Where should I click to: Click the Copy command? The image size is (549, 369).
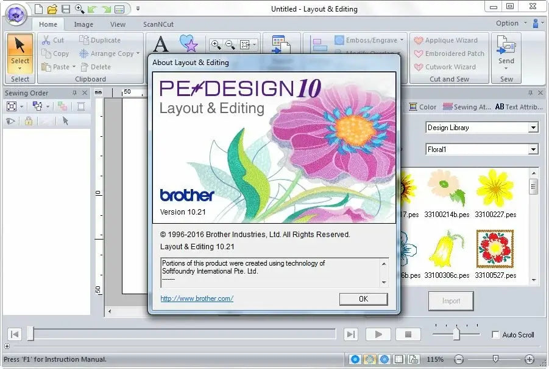pos(55,53)
